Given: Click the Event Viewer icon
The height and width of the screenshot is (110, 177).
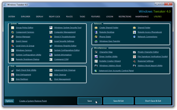Looking at the screenshot, I should tap(13, 41).
